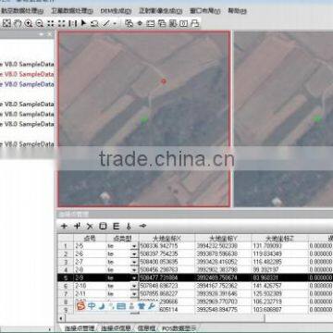Image resolution: width=333 pixels, height=333 pixels.
Task: Open the point type dropdown in row 2-7
Action: click(x=134, y=262)
